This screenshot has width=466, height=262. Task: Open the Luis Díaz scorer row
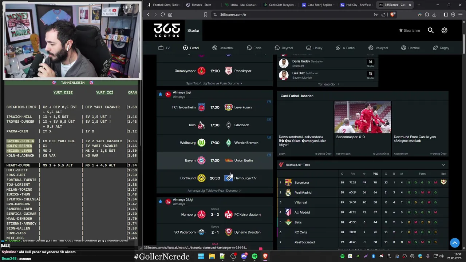pos(328,75)
